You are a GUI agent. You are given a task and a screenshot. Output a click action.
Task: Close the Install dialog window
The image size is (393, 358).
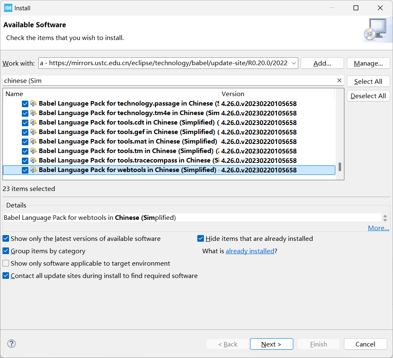tap(380, 8)
